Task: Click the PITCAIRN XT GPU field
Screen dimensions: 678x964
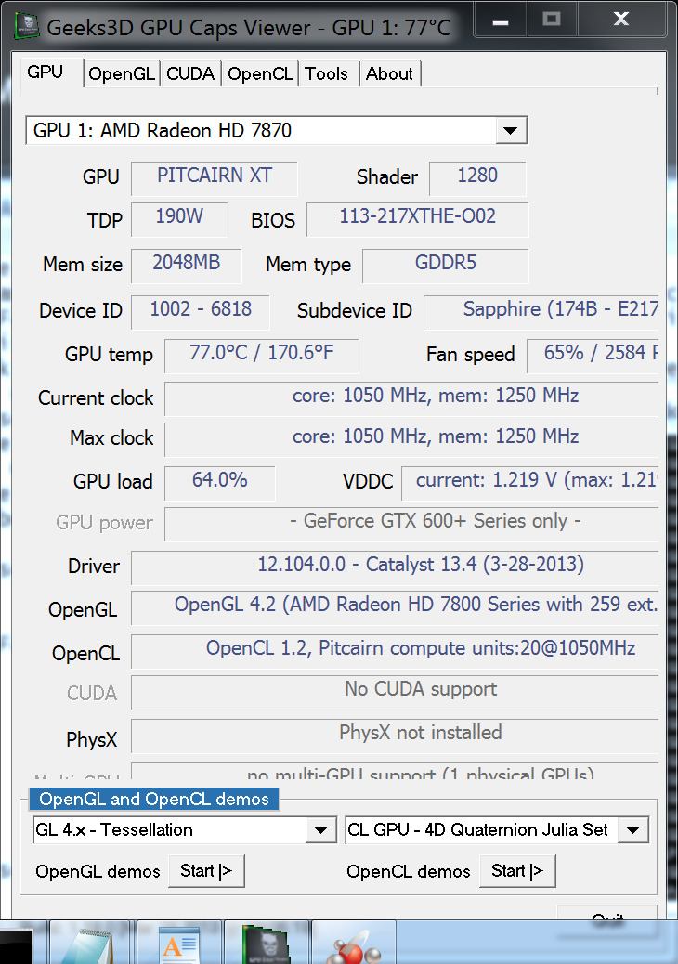Action: click(x=215, y=177)
